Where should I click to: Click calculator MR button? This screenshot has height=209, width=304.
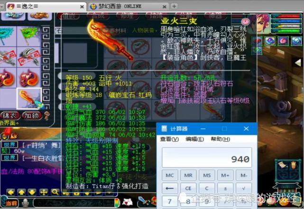188,175
